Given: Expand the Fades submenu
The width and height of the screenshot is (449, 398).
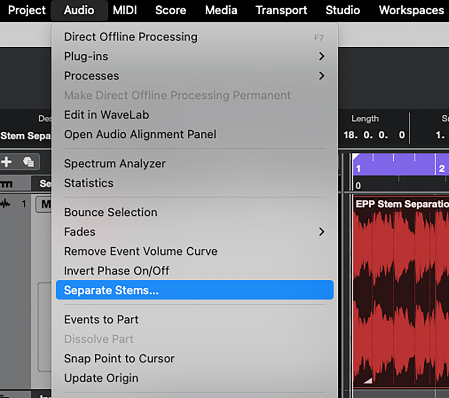Looking at the screenshot, I should click(x=195, y=232).
